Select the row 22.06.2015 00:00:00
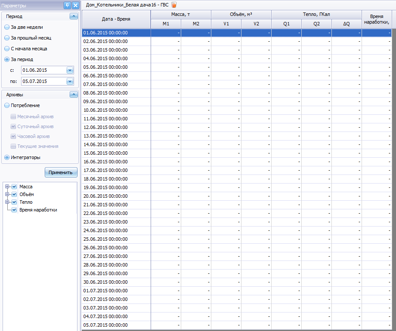Image resolution: width=396 pixels, height=331 pixels. coord(237,214)
